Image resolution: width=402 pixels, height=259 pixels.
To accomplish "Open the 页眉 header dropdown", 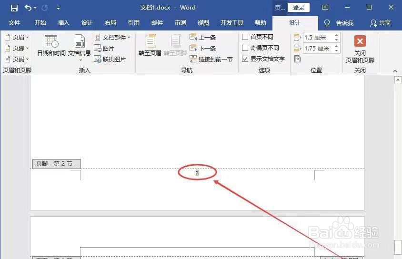I will [x=17, y=38].
